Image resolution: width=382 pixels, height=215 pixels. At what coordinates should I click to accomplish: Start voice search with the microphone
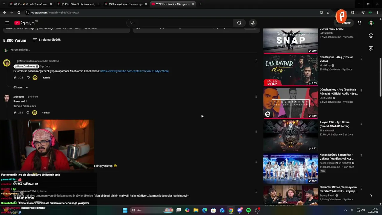[253, 23]
